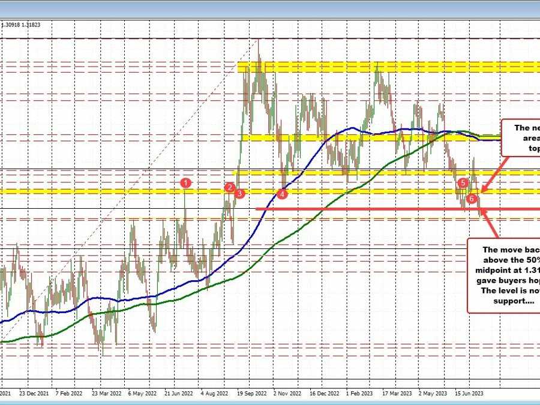Select the red numbered marker 4 on the chart

point(282,193)
